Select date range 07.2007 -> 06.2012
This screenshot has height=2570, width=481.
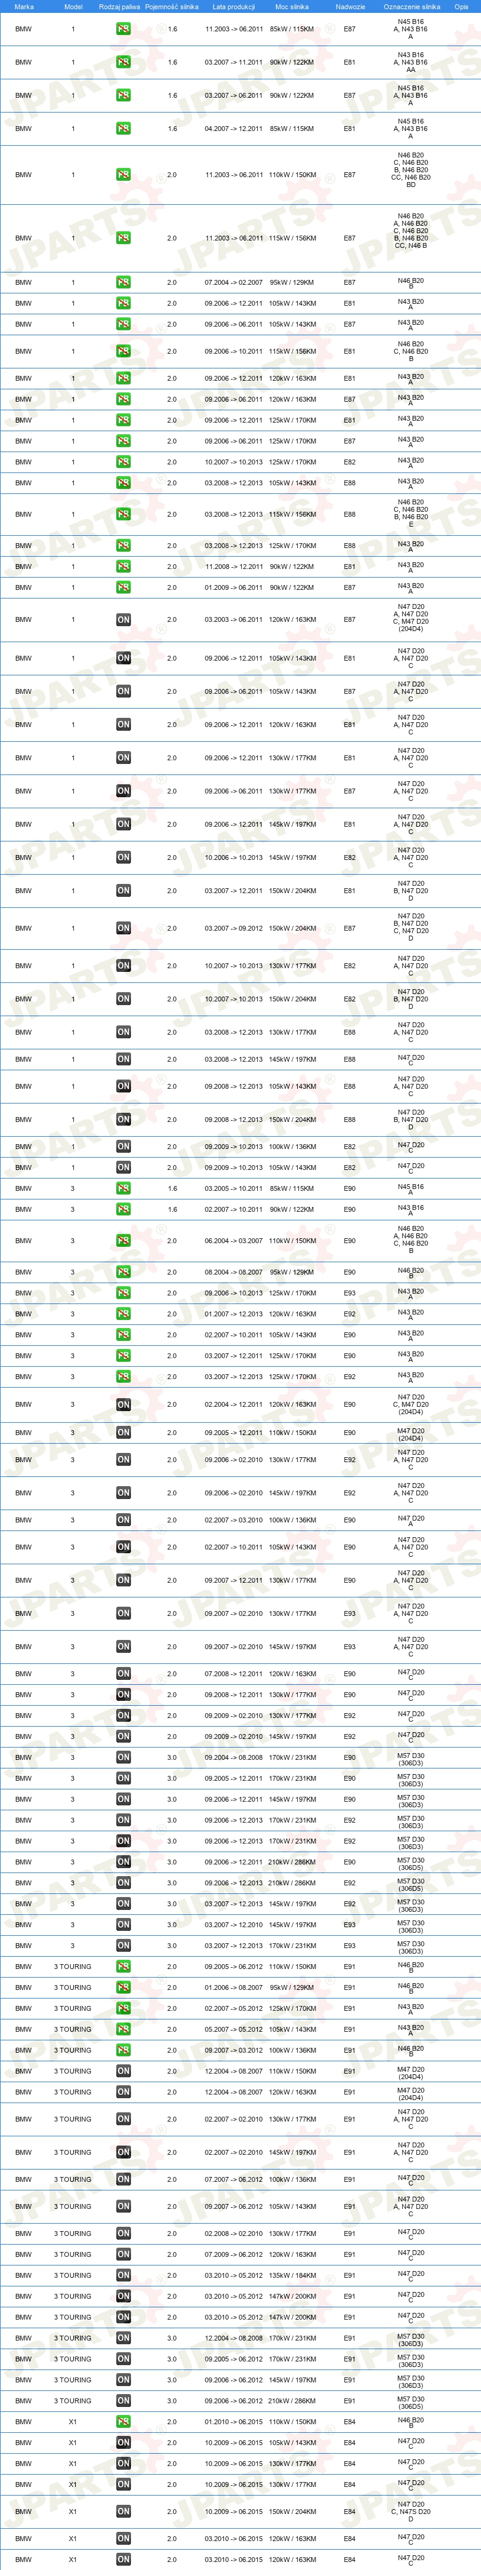point(234,2180)
